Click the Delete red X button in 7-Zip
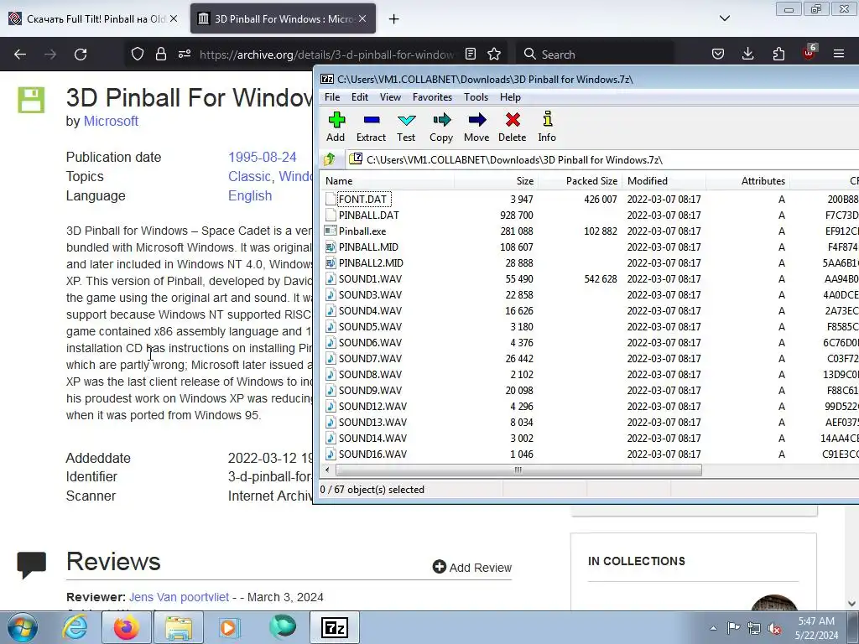 [513, 127]
